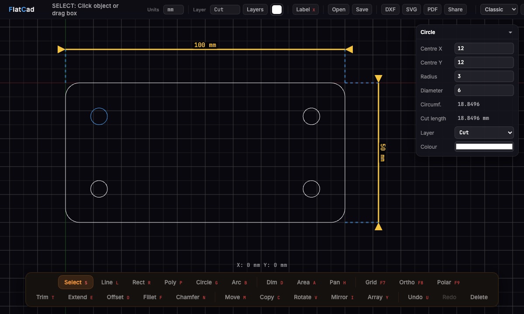Click the Centre X input field
524x314 pixels.
[x=484, y=48]
